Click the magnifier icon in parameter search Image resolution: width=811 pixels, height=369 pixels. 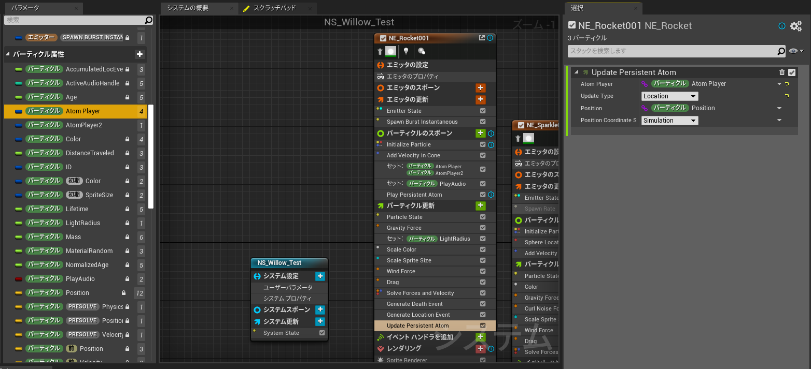(149, 20)
